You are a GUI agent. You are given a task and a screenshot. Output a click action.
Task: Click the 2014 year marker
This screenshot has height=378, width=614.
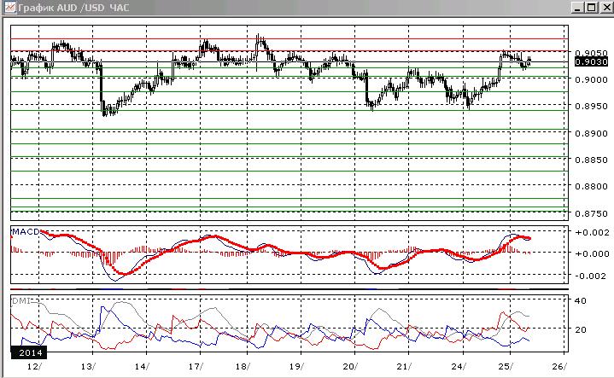[30, 352]
